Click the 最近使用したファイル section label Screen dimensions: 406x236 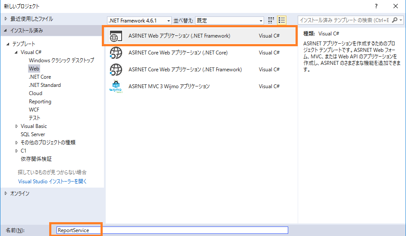point(31,19)
